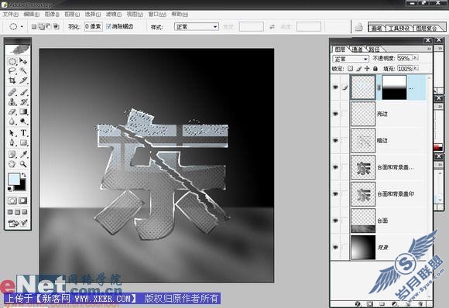Toggle the anti-alias checkbox in options bar
This screenshot has width=449, height=308.
[x=108, y=26]
